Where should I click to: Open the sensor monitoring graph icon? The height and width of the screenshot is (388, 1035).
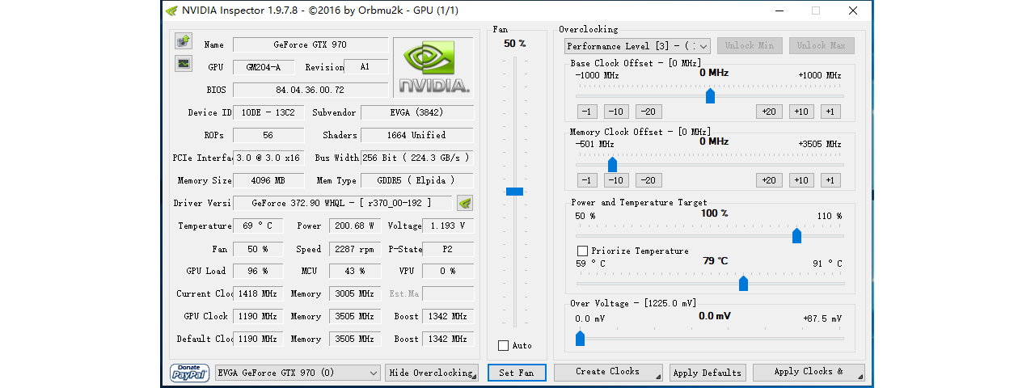click(x=184, y=63)
